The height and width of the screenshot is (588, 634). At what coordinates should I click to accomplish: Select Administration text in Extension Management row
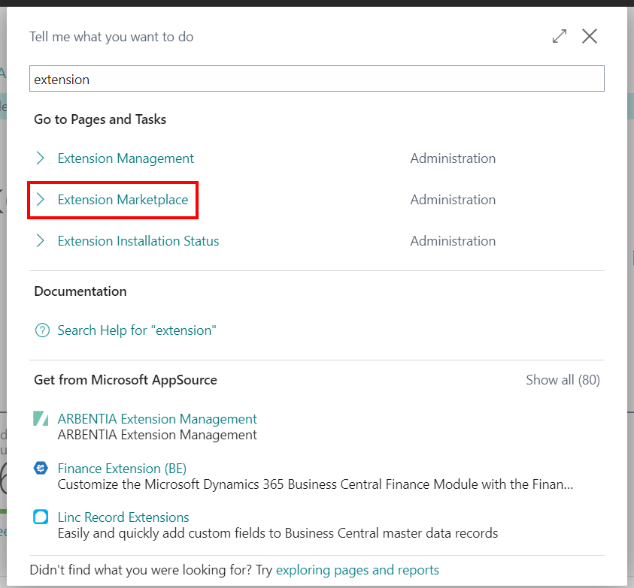point(453,158)
